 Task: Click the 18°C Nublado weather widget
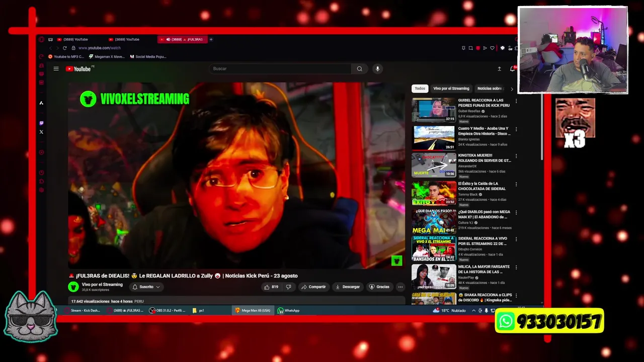click(450, 311)
